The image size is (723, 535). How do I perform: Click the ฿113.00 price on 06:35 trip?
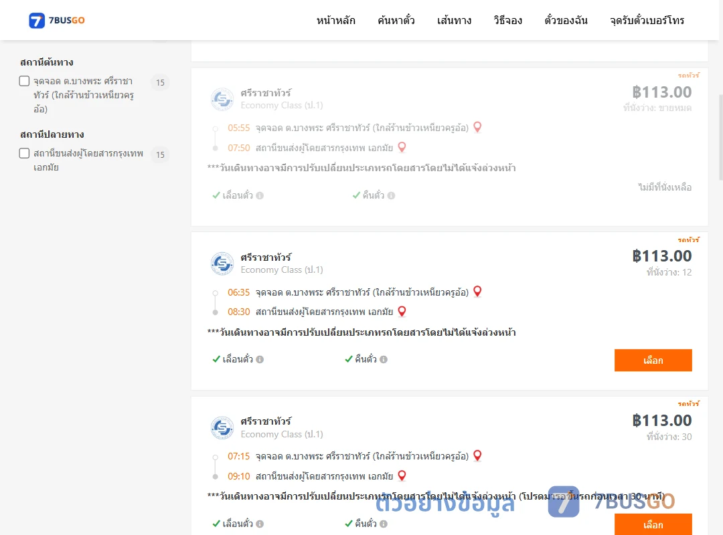662,256
